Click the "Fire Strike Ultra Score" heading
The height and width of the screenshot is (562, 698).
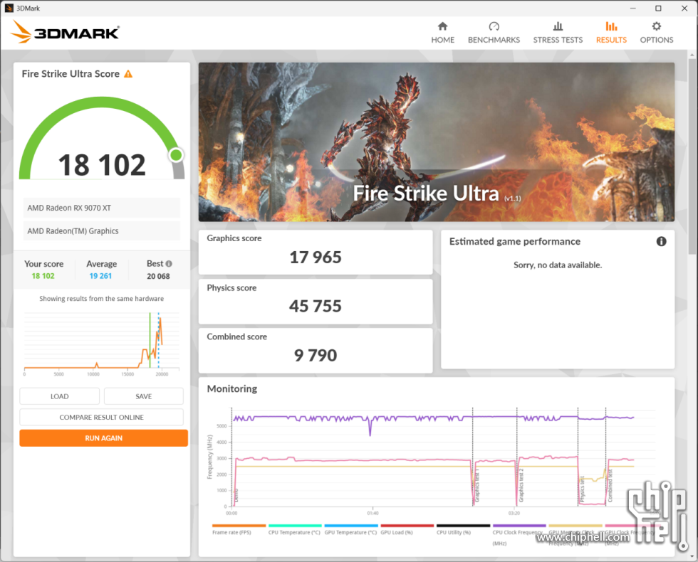pos(71,74)
